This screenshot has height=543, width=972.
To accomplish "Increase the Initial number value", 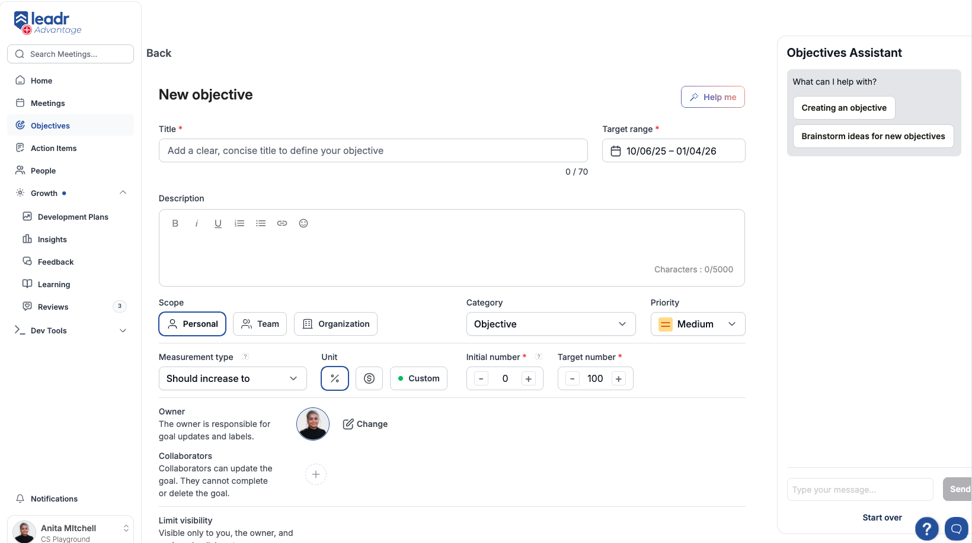I will point(529,378).
